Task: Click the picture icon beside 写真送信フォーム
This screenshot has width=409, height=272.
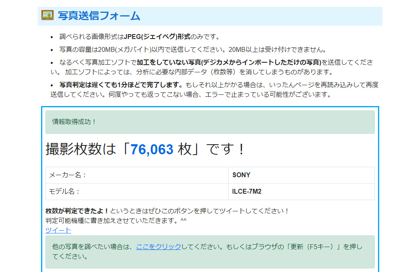Action: pos(48,15)
